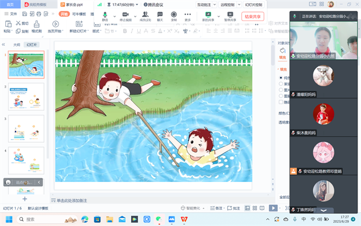The width and height of the screenshot is (361, 226).
Task: Click the 远程控制 button
Action: (227, 5)
